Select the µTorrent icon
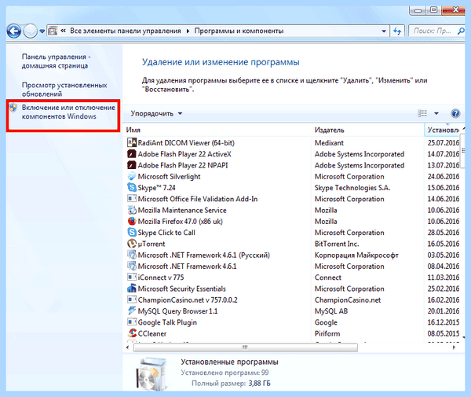The image size is (471, 397). click(x=132, y=244)
